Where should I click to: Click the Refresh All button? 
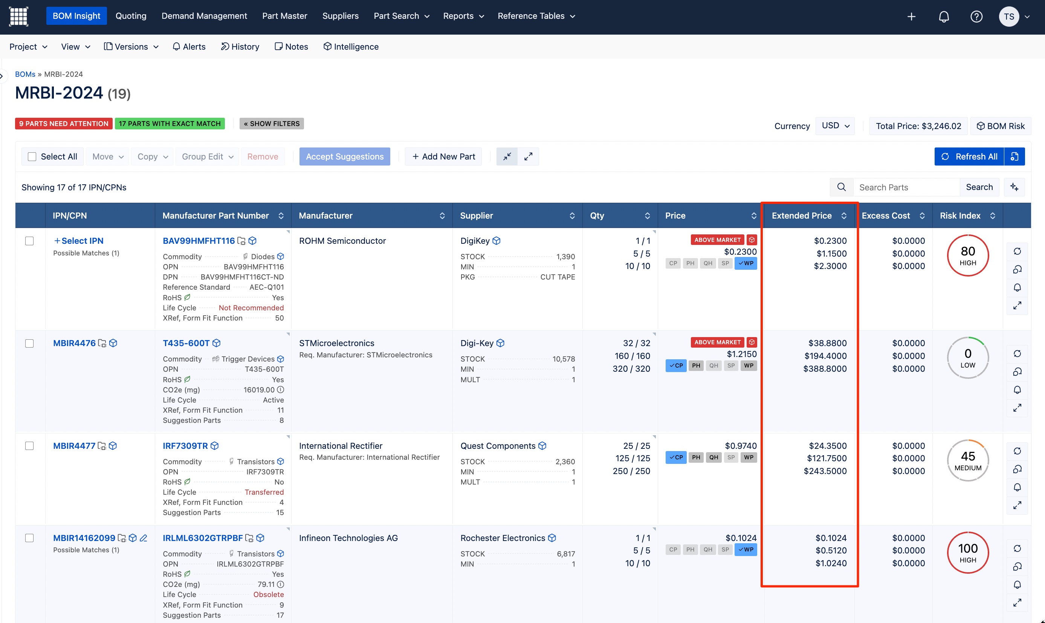click(x=969, y=156)
